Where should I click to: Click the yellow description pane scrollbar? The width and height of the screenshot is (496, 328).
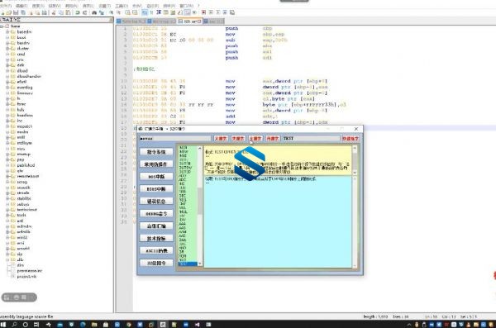coord(355,160)
